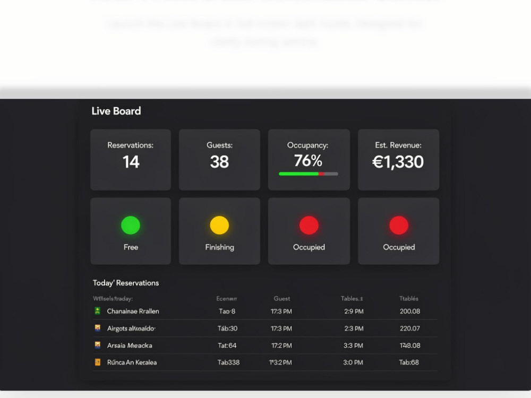Click the avatar icon beside Chanainae Rrallen
The width and height of the screenshot is (531, 398).
[98, 311]
